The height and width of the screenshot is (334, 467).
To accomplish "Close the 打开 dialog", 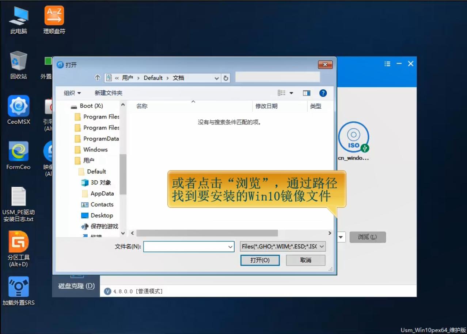I will click(x=325, y=65).
